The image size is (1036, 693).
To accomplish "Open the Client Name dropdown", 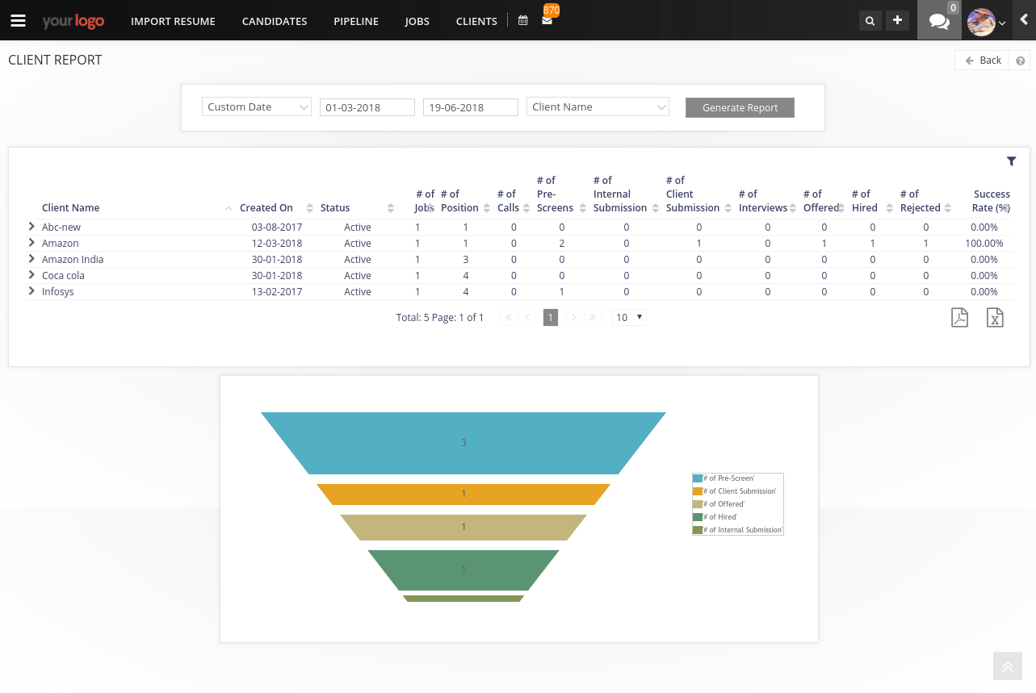I will pos(598,106).
